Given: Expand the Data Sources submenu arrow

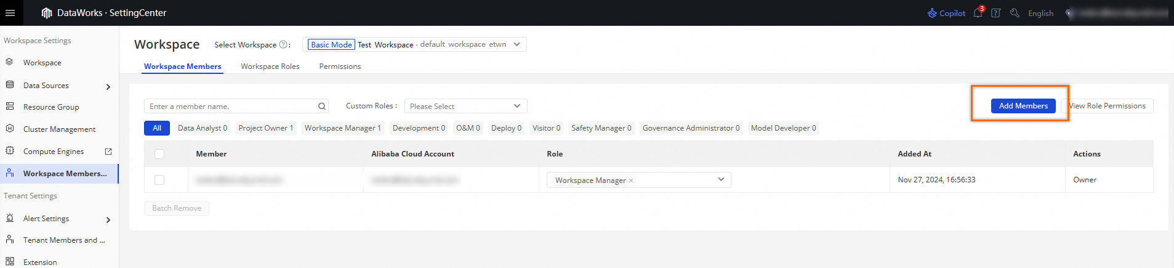Looking at the screenshot, I should tap(108, 87).
